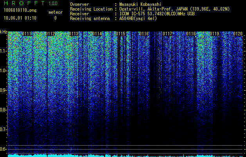Click the timestamp 10.06.01 01:10
The image size is (246, 157).
pos(20,18)
